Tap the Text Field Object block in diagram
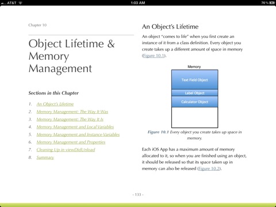Viewport: 276px width, 207px height. coord(194,80)
